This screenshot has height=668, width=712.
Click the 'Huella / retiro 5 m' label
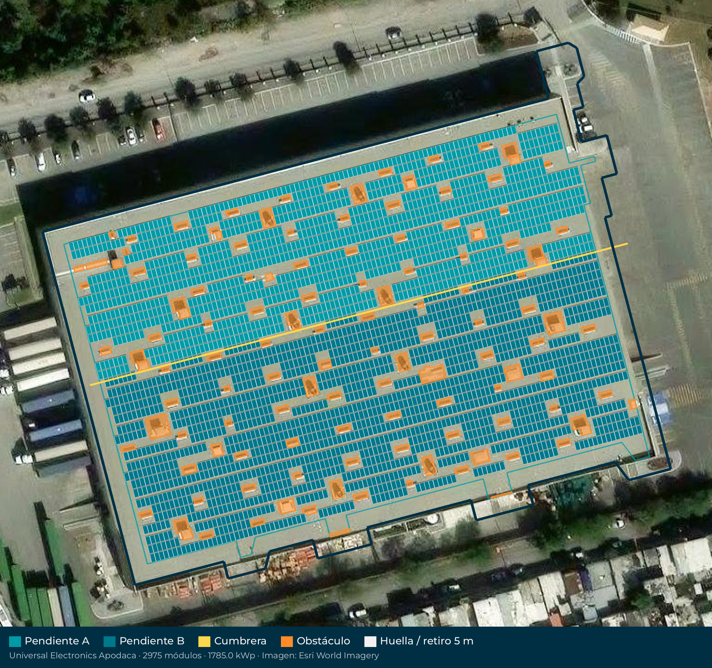pos(427,641)
